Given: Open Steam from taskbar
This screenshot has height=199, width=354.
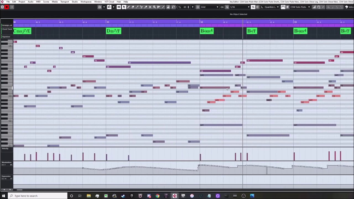Looking at the screenshot, I should [x=123, y=196].
